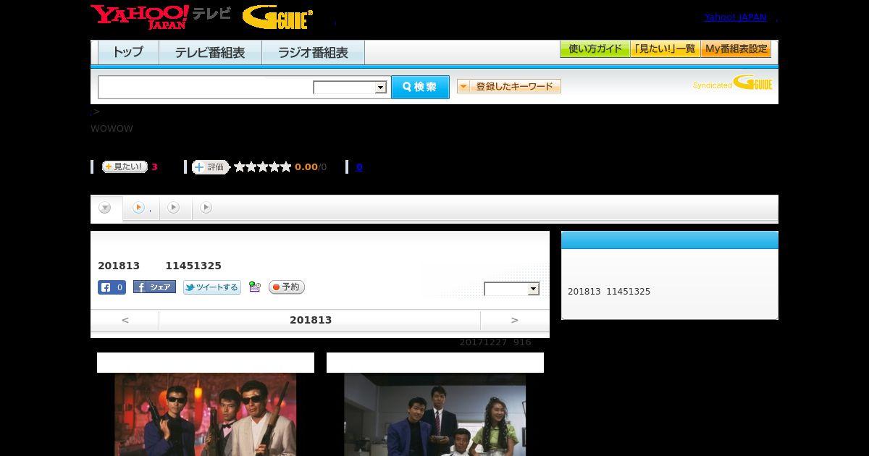This screenshot has width=869, height=456.
Task: Click the 評価 plus button
Action: pos(210,167)
